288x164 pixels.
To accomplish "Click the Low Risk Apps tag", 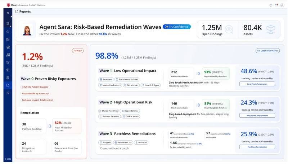I will tap(150, 85).
